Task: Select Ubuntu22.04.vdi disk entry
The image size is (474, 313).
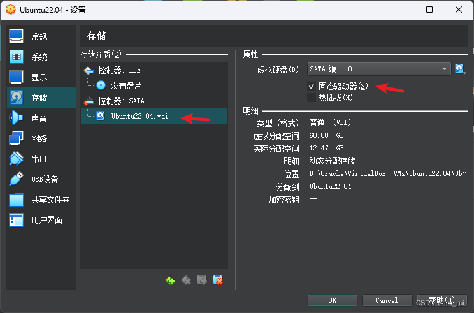Action: [x=154, y=116]
